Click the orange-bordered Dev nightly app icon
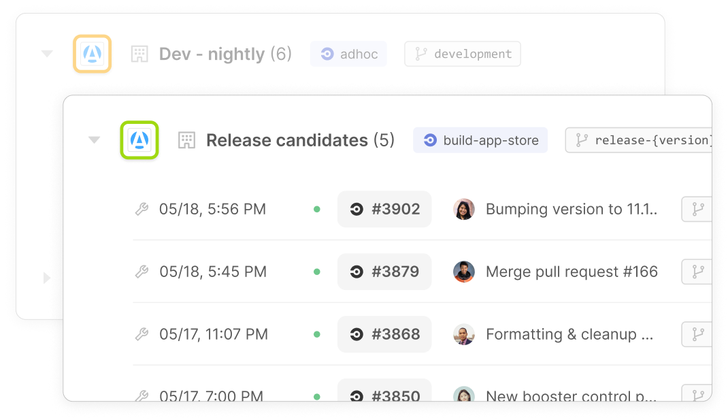Viewport: 728px width, 420px height. 92,54
